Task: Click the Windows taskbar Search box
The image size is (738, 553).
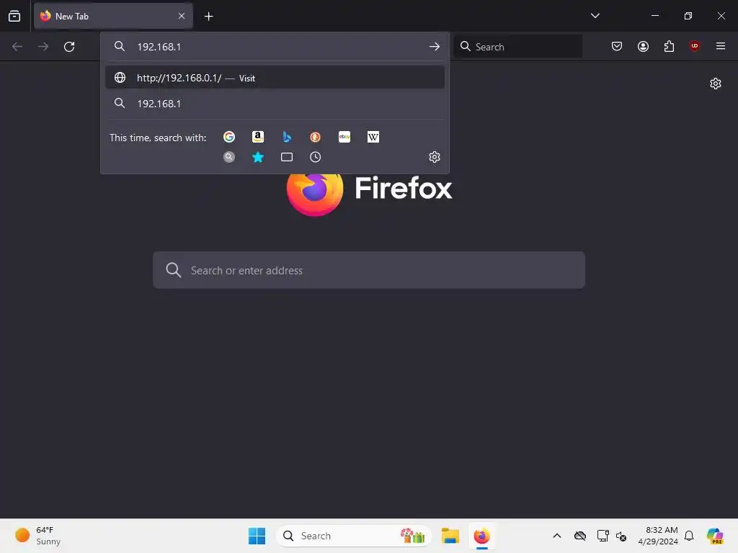Action: 354,536
